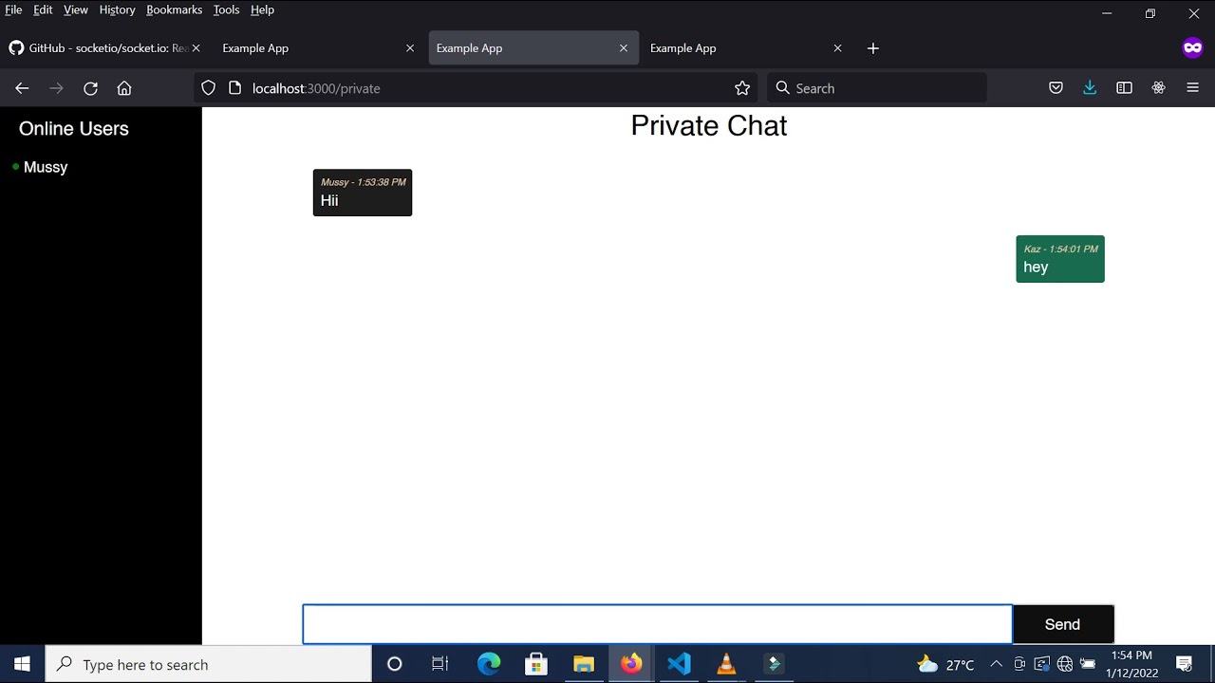Screen dimensions: 1215x683
Task: View site information page icon
Action: point(234,88)
